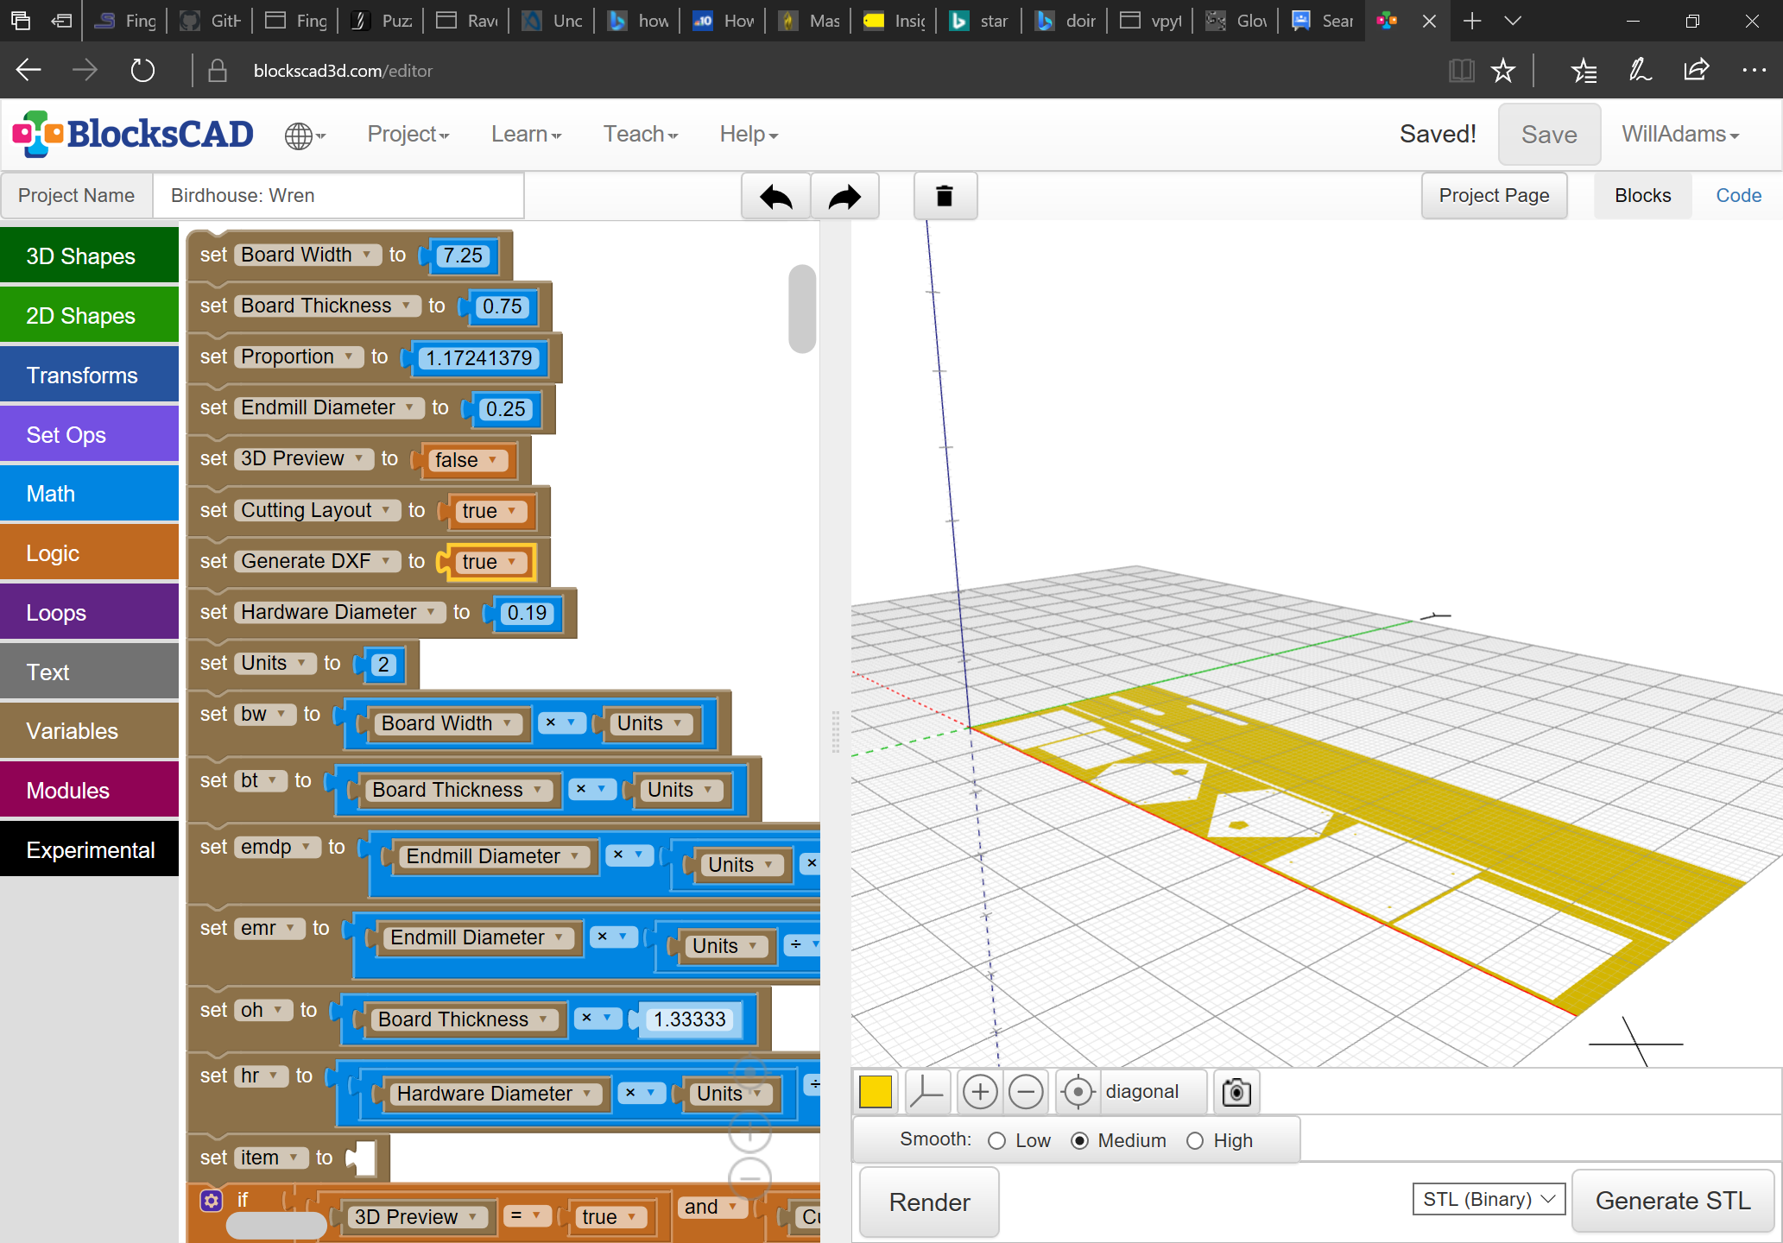Edit the Project Name field Birdhouse: Wren

[338, 196]
